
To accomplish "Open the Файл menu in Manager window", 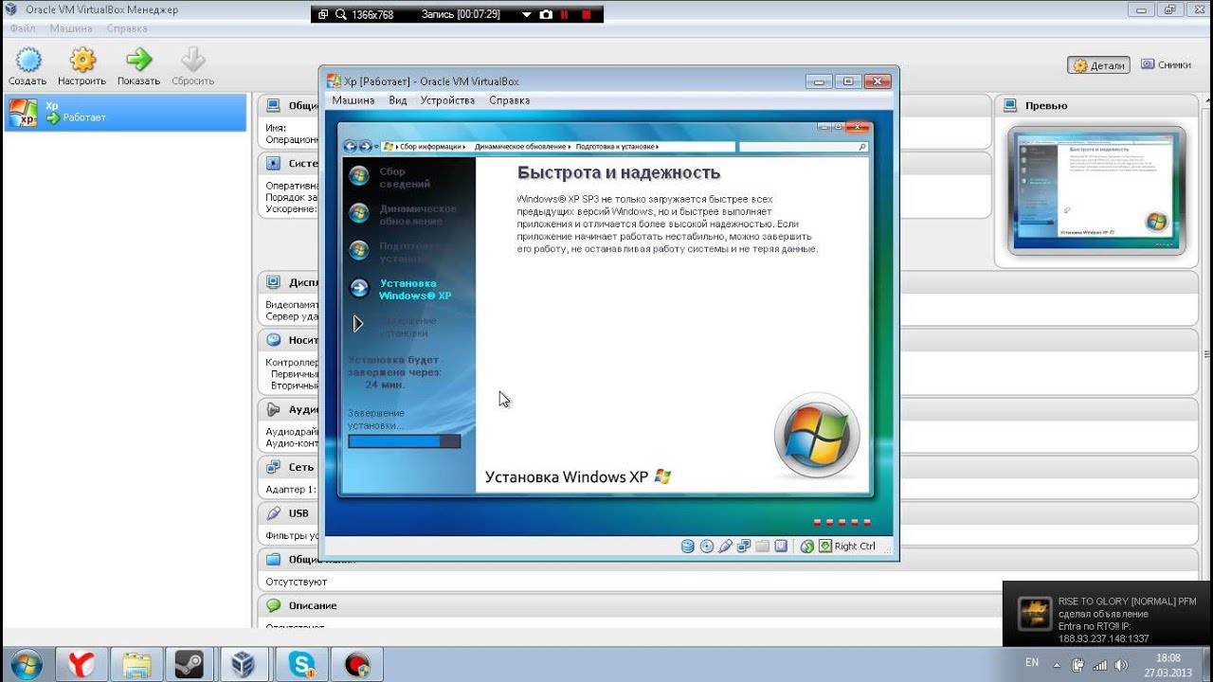I will [x=23, y=28].
